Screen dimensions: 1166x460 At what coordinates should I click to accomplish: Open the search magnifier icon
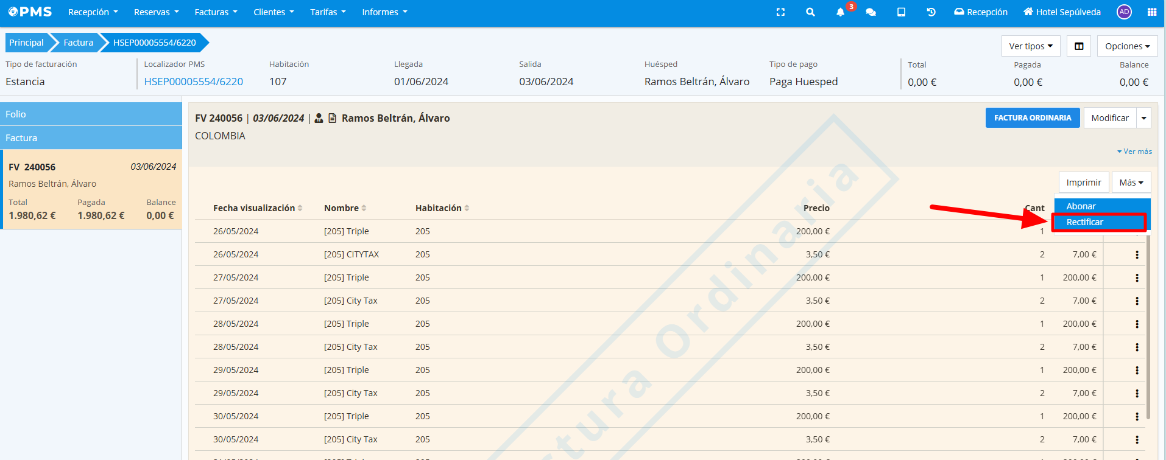click(x=810, y=12)
